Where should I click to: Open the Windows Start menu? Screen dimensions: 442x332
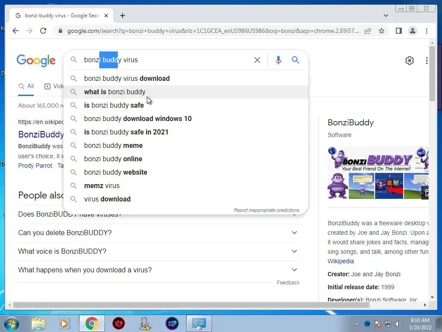12,323
